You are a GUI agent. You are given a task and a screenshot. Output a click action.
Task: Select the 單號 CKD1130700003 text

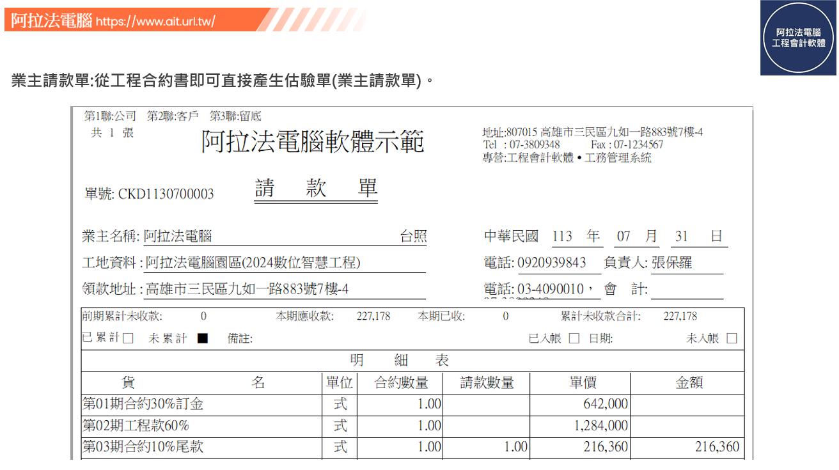(x=149, y=194)
